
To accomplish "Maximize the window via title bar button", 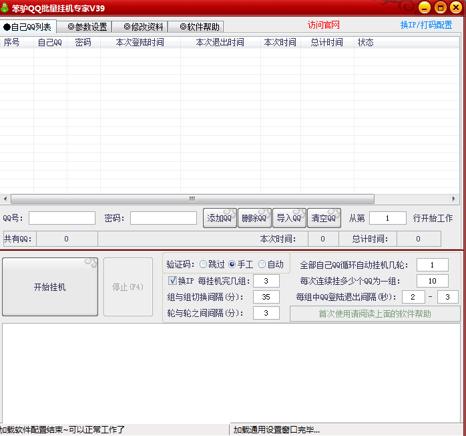I will click(x=441, y=7).
